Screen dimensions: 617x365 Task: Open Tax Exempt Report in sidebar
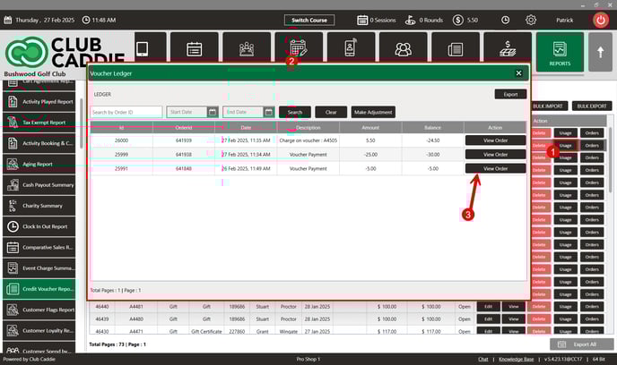click(39, 123)
